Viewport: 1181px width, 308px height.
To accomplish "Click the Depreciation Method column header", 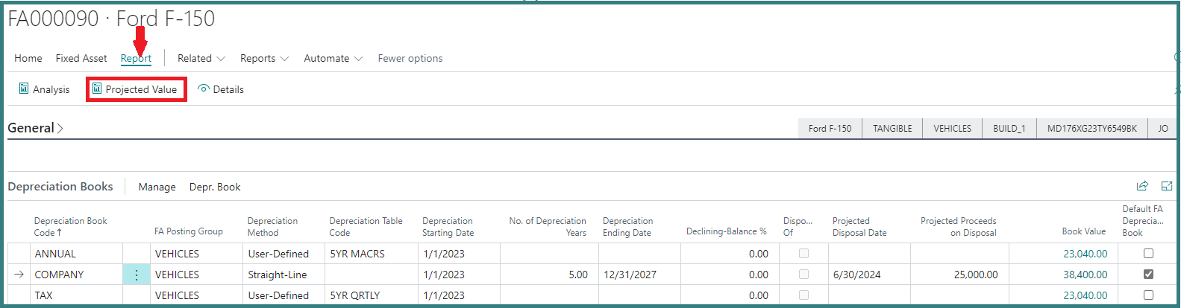I will [x=272, y=226].
